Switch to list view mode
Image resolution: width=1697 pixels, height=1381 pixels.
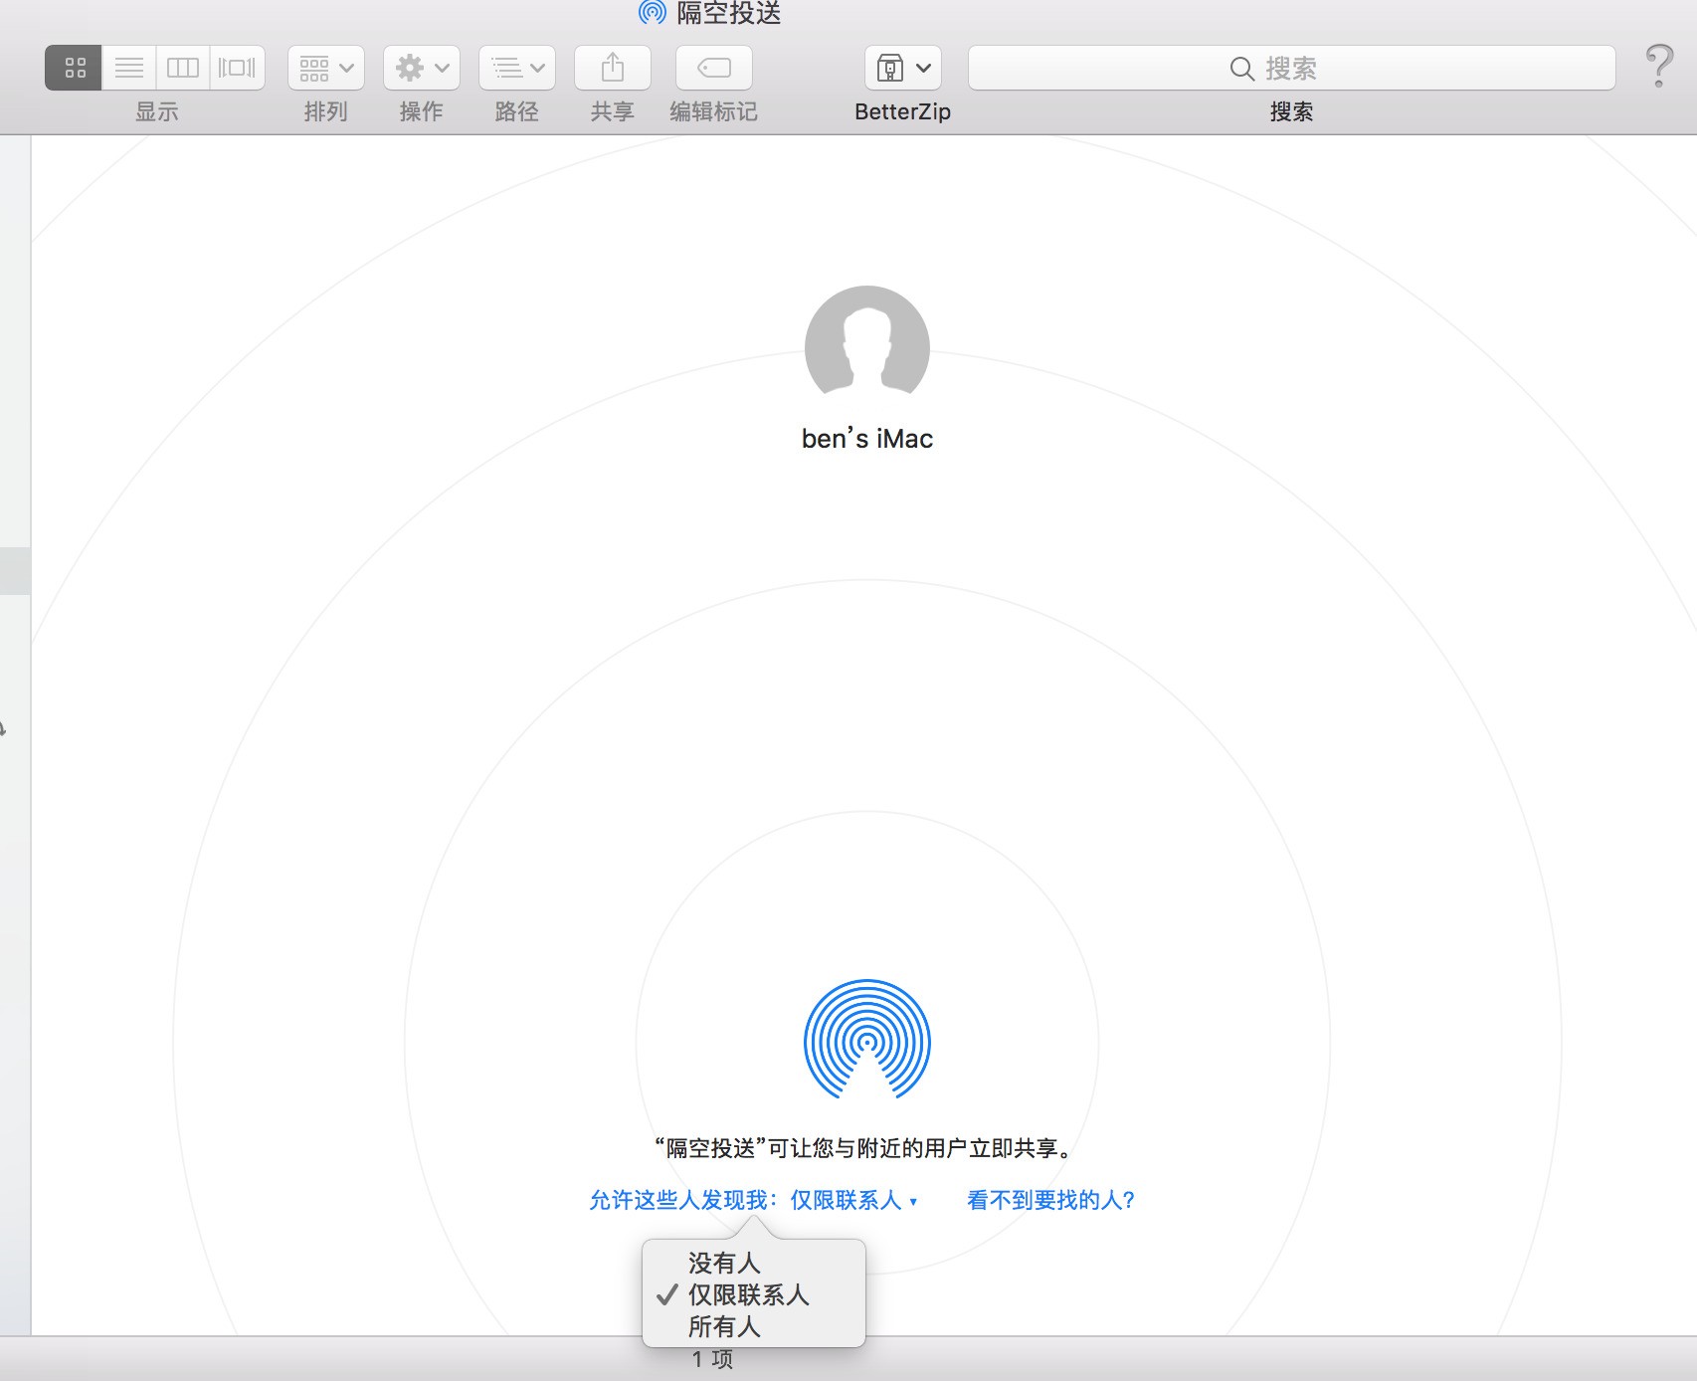tap(129, 68)
